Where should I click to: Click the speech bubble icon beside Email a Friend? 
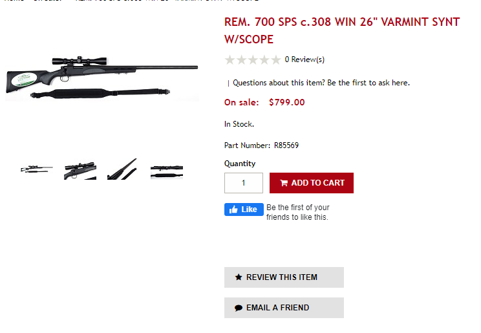[239, 308]
